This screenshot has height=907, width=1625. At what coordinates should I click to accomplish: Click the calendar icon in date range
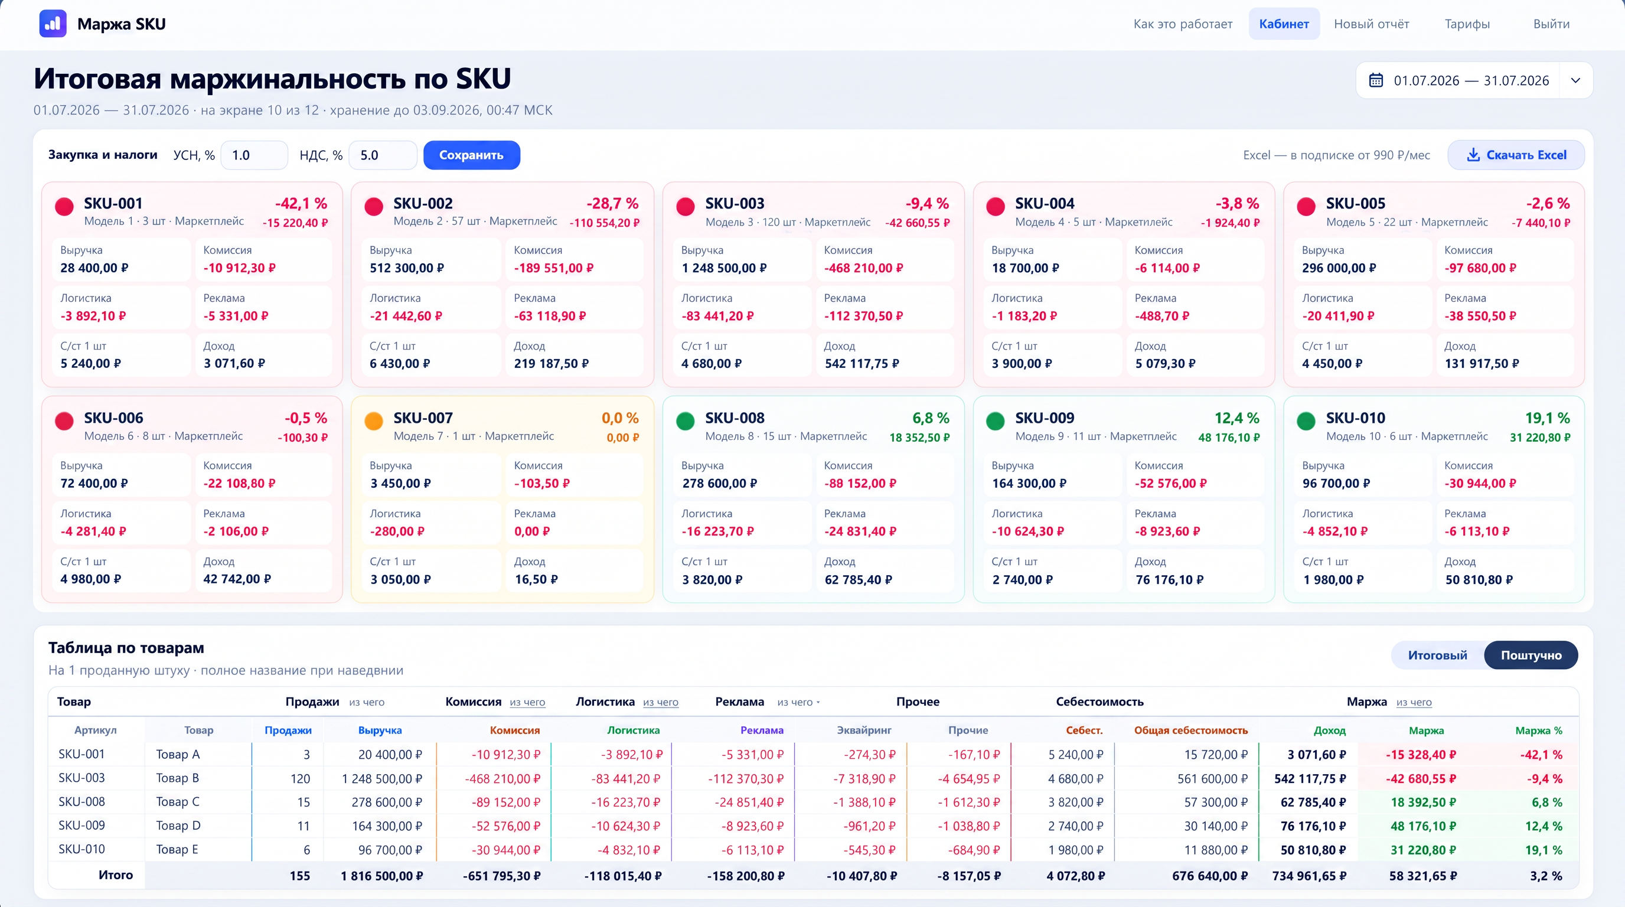click(x=1376, y=81)
